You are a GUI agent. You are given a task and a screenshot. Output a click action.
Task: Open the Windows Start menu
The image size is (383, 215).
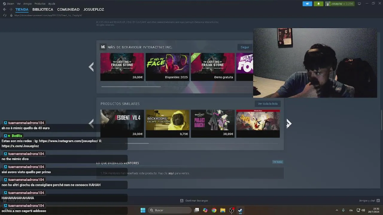tap(143, 210)
